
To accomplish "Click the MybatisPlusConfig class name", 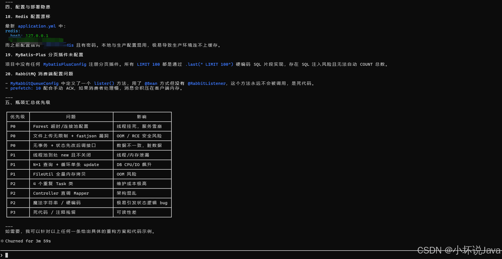I will pyautogui.click(x=65, y=64).
